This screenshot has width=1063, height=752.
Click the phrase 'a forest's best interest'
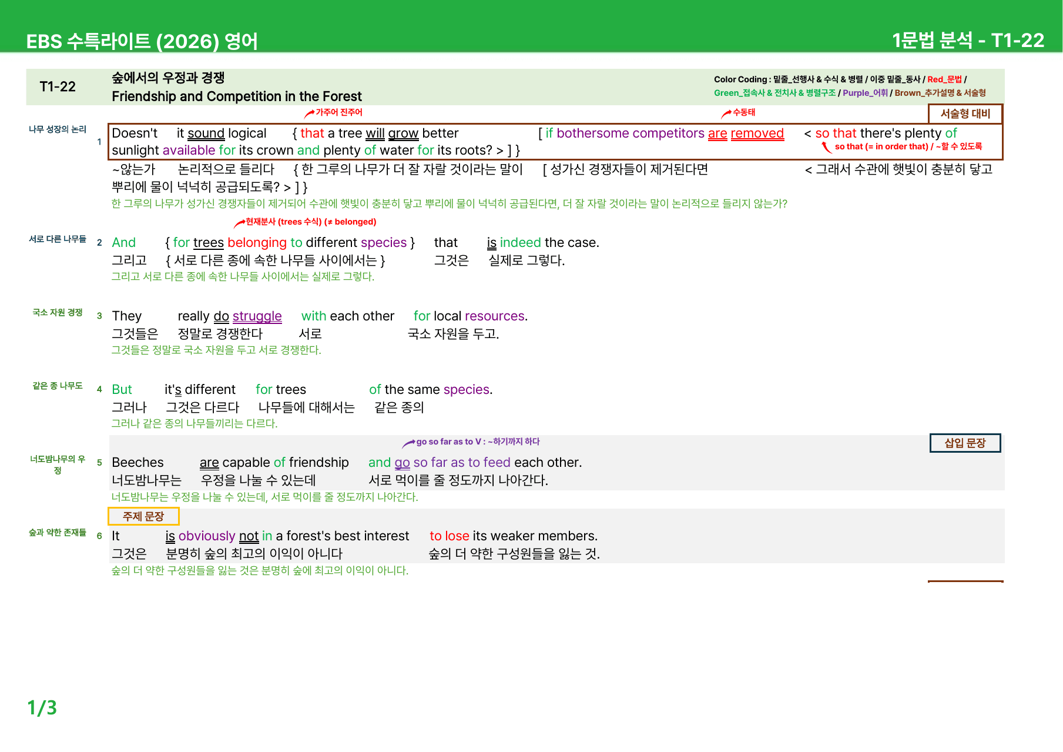click(x=343, y=536)
